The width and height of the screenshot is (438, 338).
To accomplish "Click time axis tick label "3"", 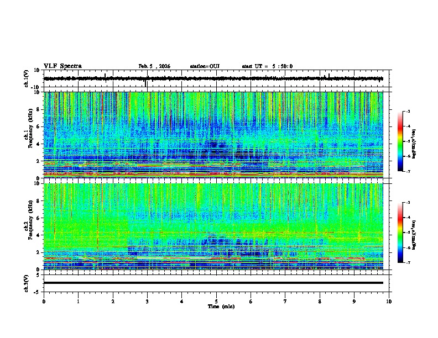I will coord(147,302).
